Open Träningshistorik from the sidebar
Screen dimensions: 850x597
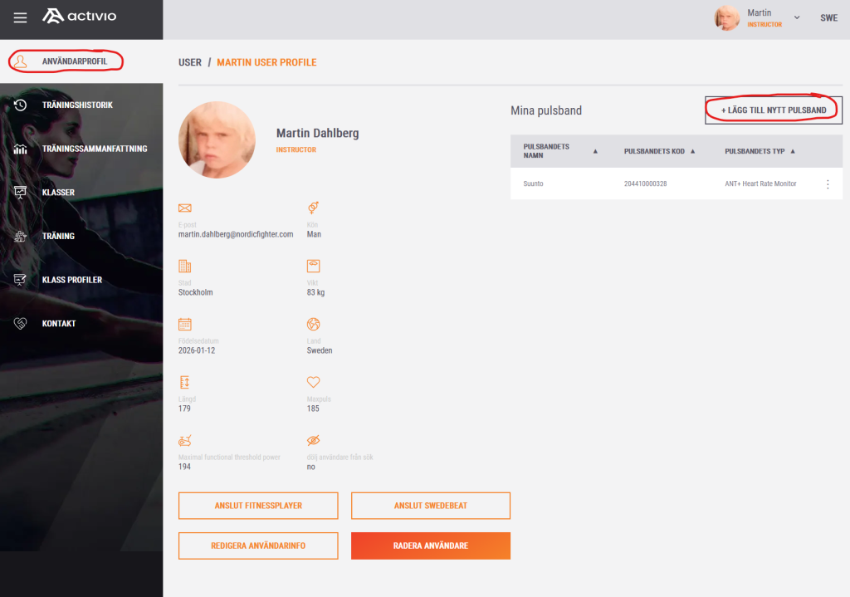(x=77, y=105)
